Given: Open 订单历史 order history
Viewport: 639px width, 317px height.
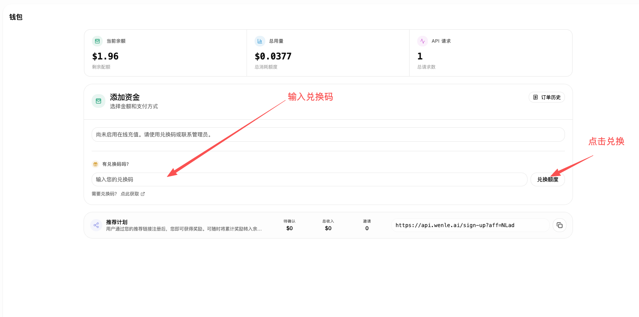Looking at the screenshot, I should (x=547, y=98).
